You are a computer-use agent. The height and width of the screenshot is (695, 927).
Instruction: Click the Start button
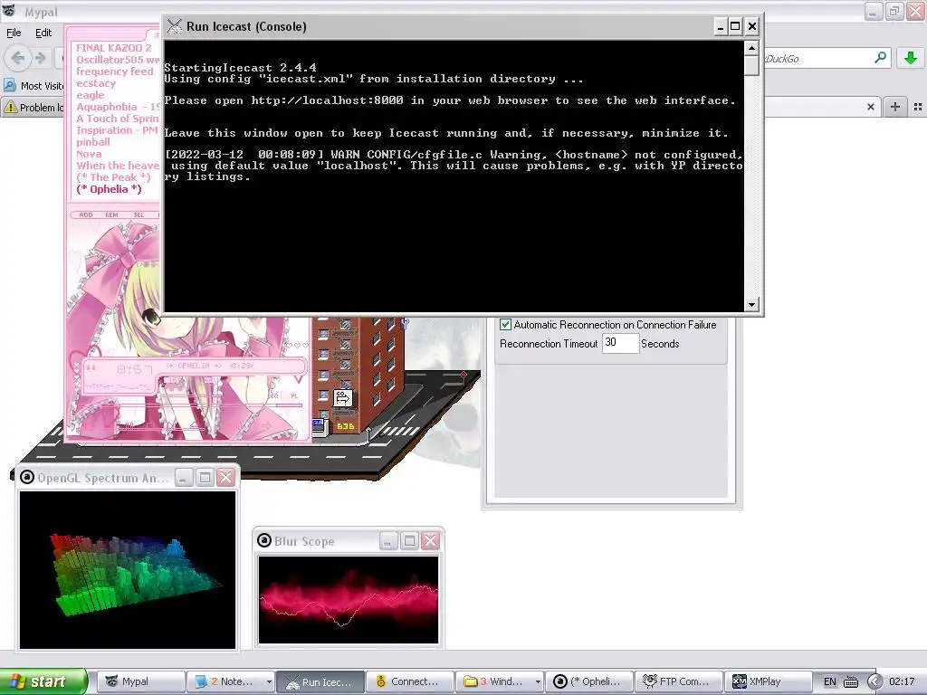(43, 681)
